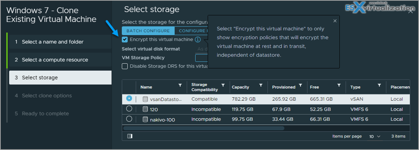Go to step 1 Select a name and folder

pyautogui.click(x=52, y=42)
